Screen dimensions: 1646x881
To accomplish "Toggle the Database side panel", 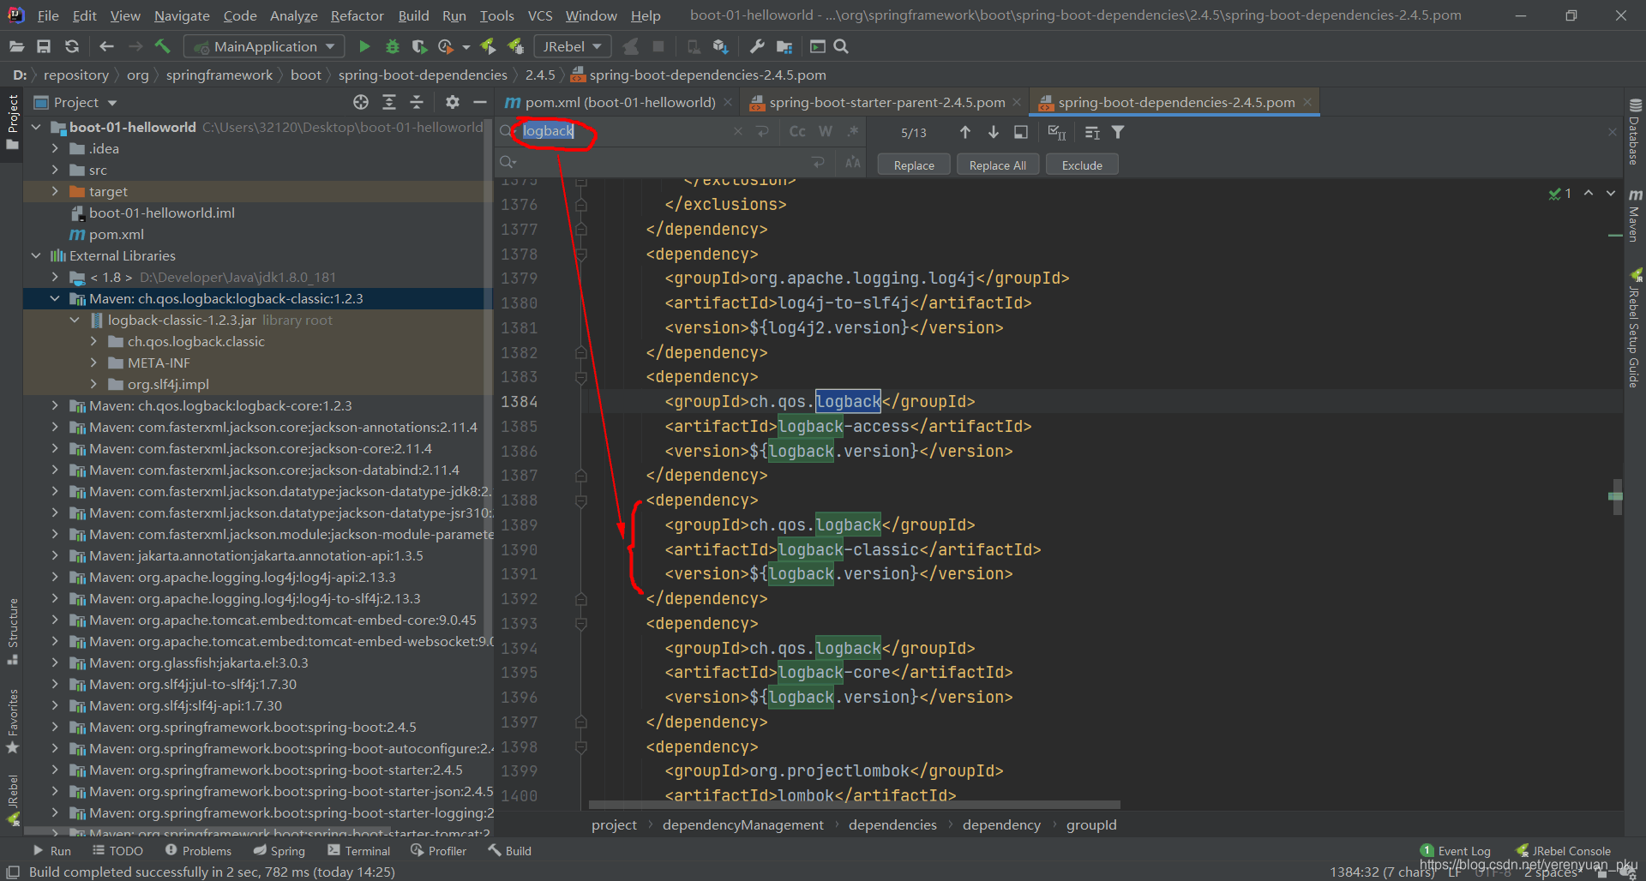I will [1635, 131].
